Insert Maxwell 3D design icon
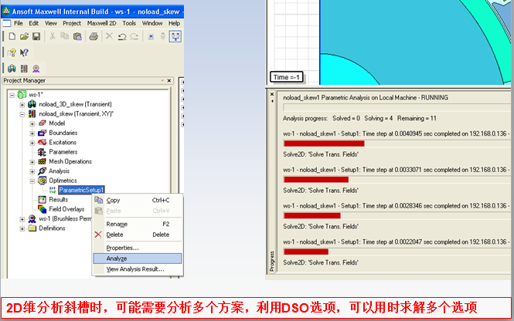Screen dimensions: 514x321 (x=12, y=69)
